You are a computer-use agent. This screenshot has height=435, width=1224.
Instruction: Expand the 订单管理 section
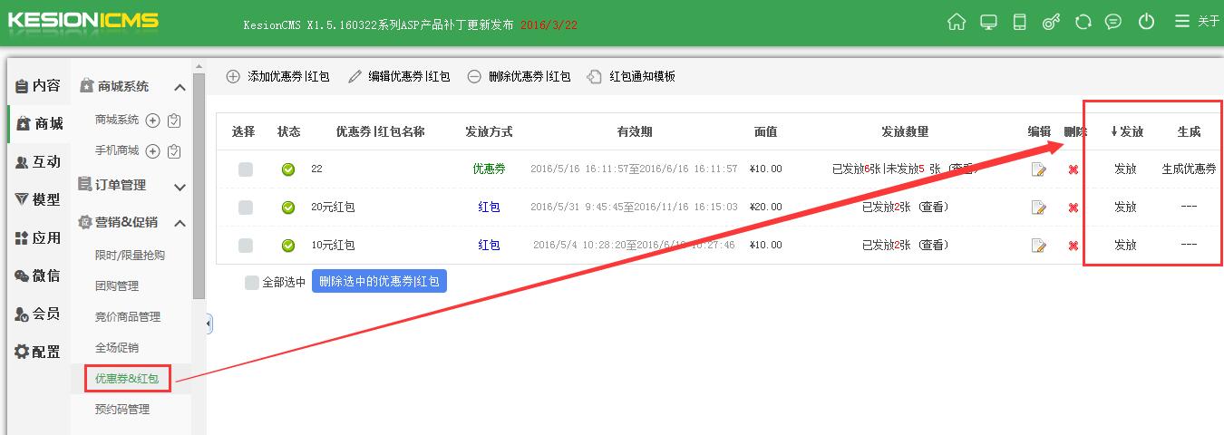coord(180,187)
